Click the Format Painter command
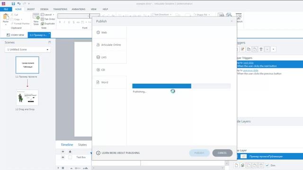303x170 pixels. 20,24
